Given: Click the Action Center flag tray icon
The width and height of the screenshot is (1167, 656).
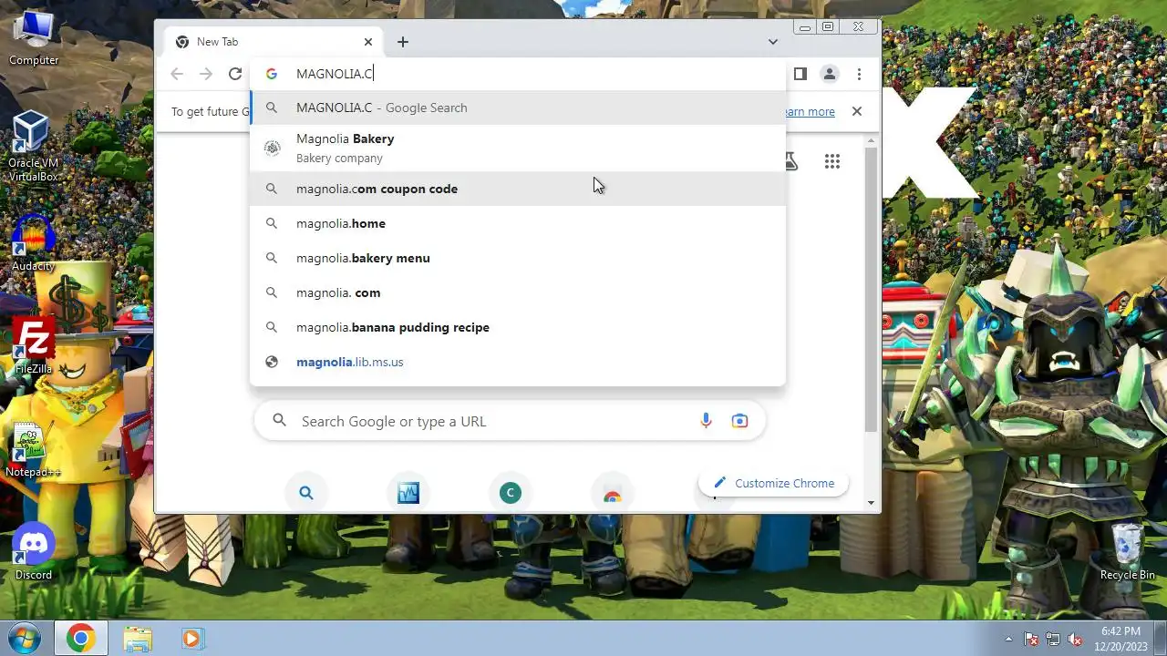Looking at the screenshot, I should 1031,639.
